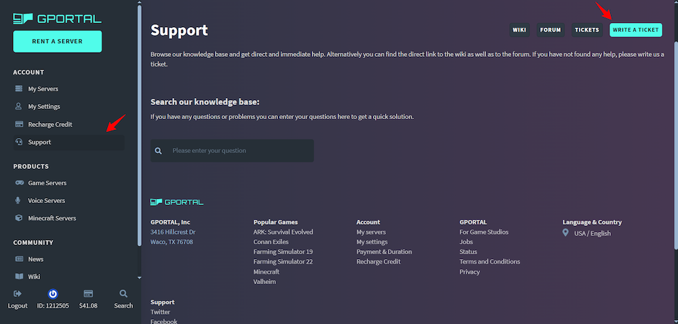Click the credit card balance icon

point(88,294)
